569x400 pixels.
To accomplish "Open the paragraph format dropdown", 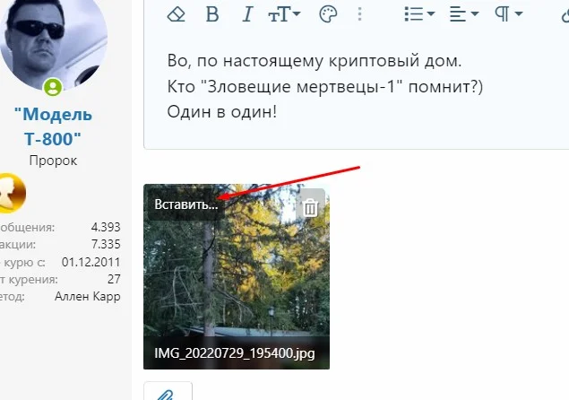I will point(508,14).
